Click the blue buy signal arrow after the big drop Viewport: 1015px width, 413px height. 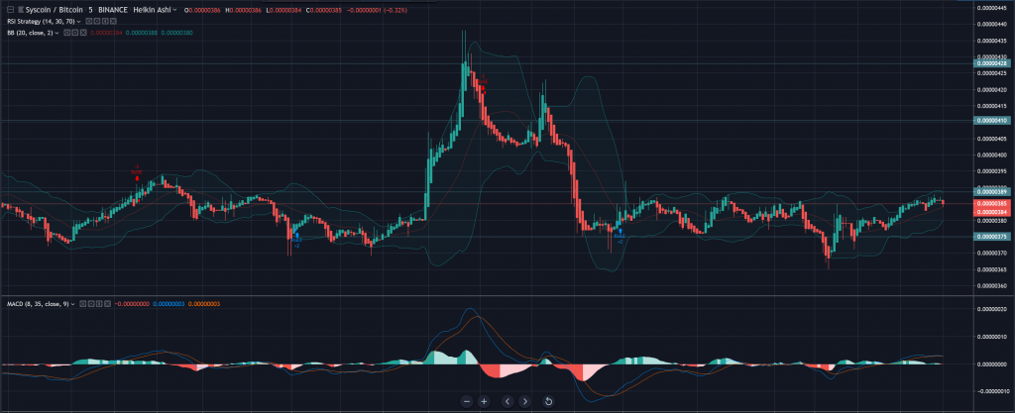[x=620, y=230]
